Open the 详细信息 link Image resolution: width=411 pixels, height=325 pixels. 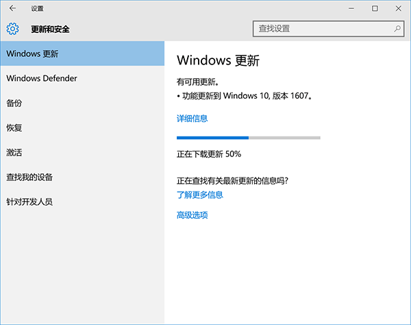192,119
